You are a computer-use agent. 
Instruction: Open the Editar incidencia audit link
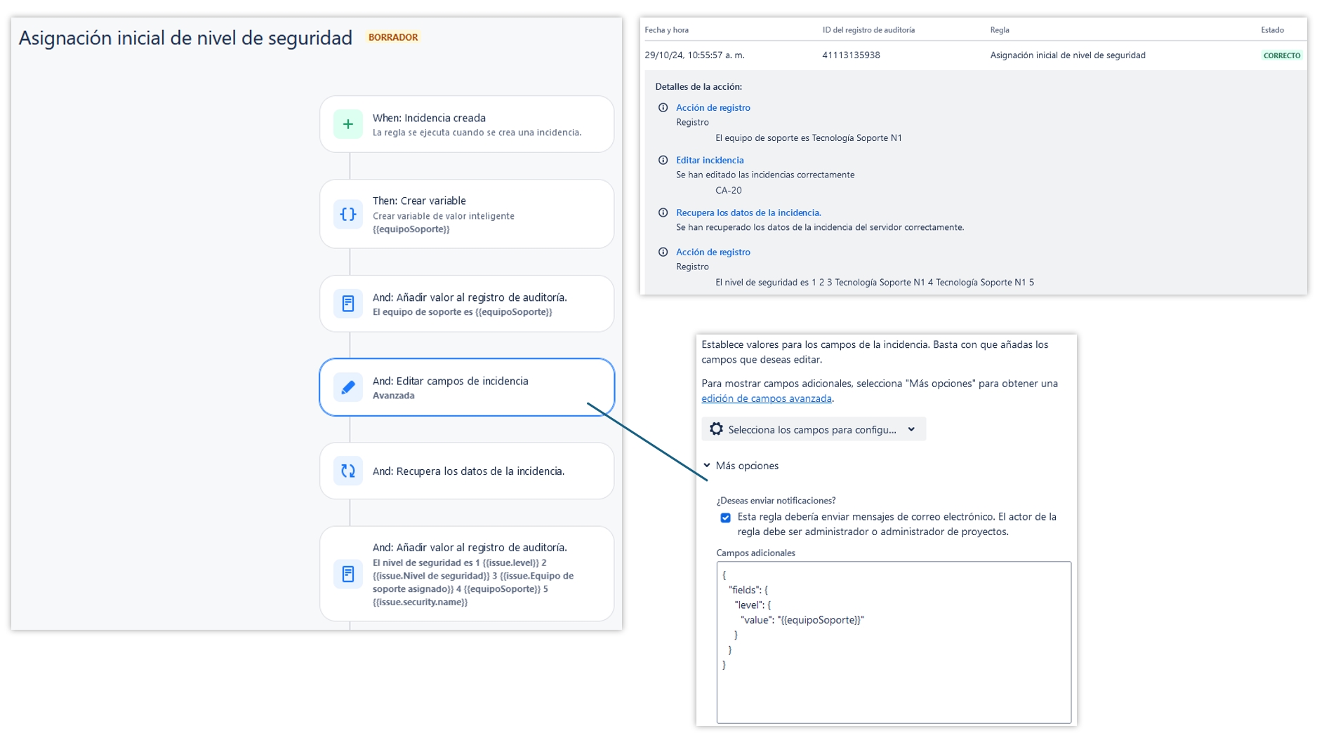point(709,160)
